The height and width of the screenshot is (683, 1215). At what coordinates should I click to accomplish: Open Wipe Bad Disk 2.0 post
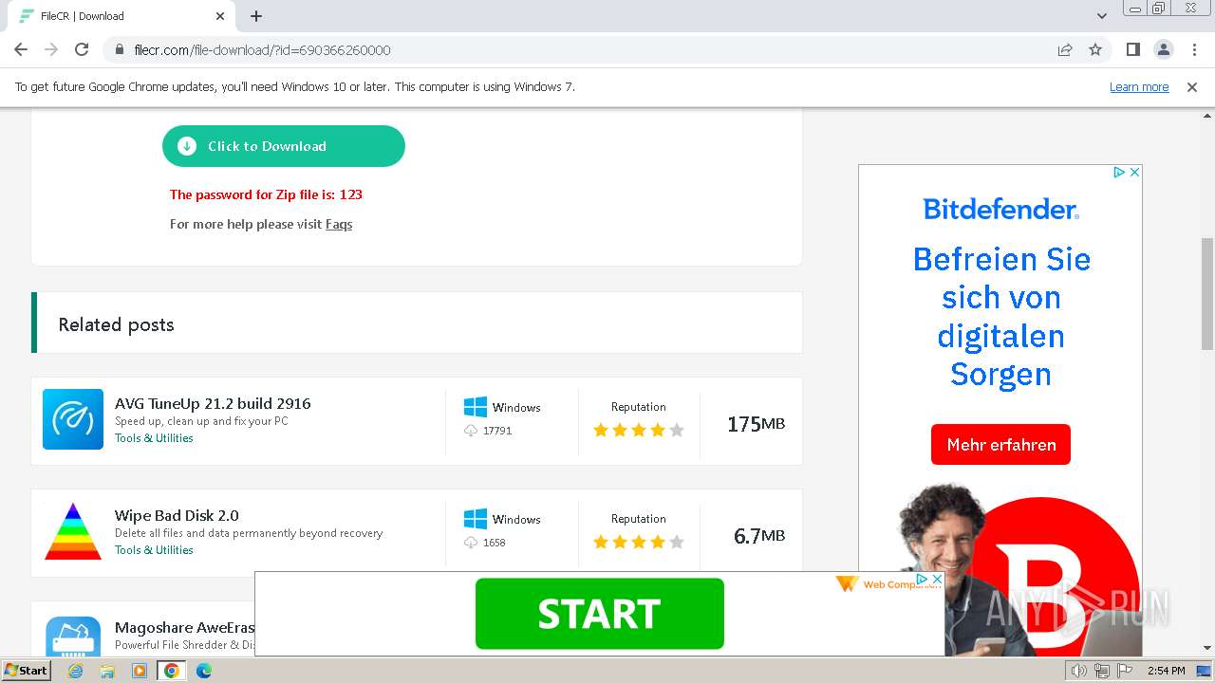coord(177,515)
